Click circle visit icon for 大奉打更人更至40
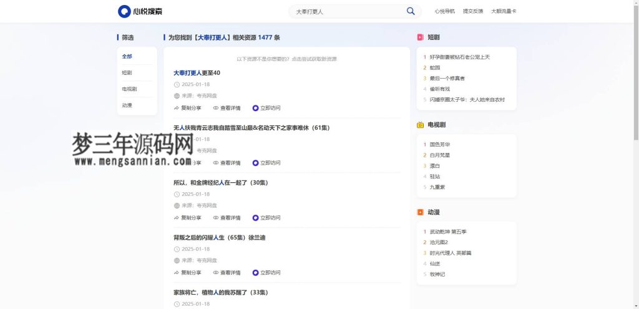 pyautogui.click(x=255, y=108)
